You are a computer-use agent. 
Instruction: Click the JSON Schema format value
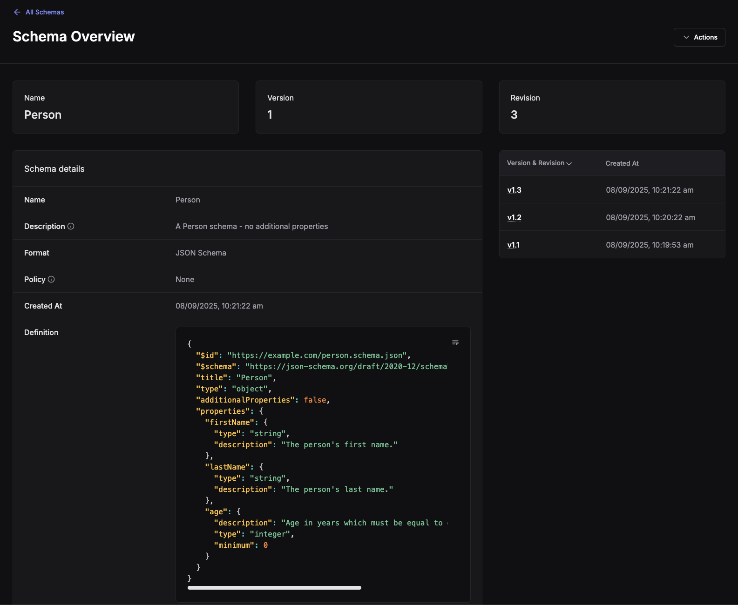201,253
